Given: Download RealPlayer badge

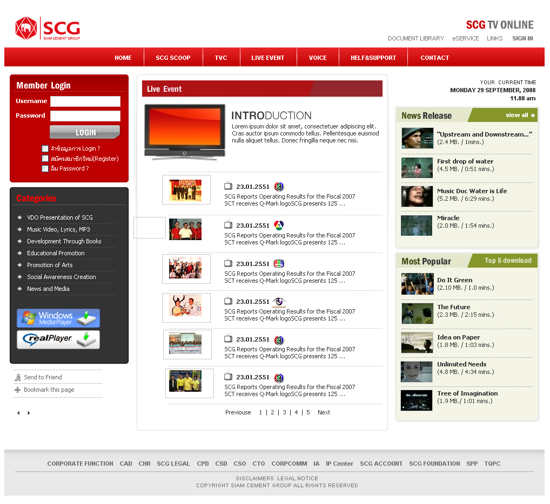Looking at the screenshot, I should pos(58,339).
